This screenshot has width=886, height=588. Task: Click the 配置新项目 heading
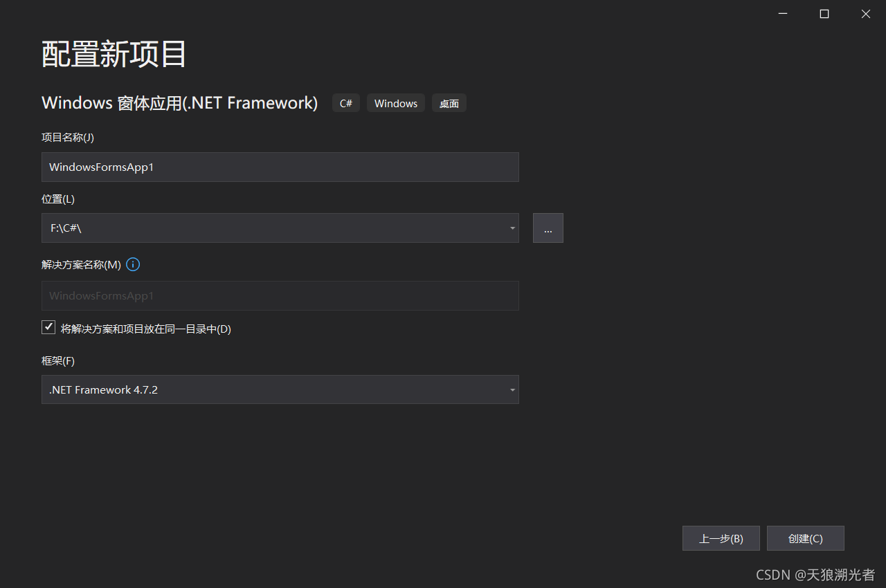point(114,54)
